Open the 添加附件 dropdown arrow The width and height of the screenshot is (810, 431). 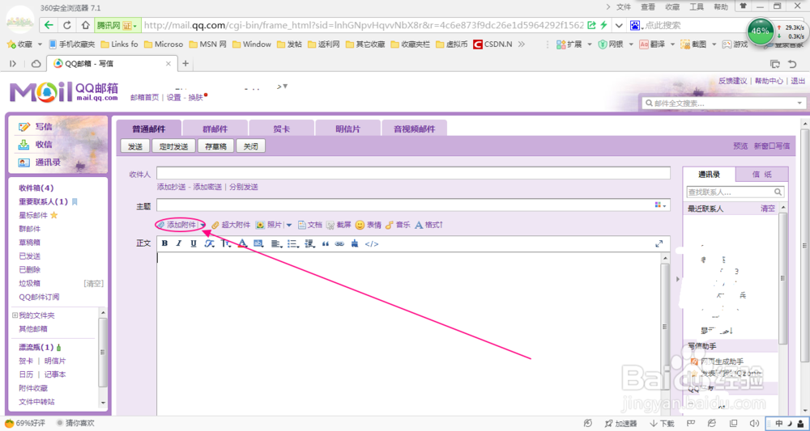(x=202, y=225)
